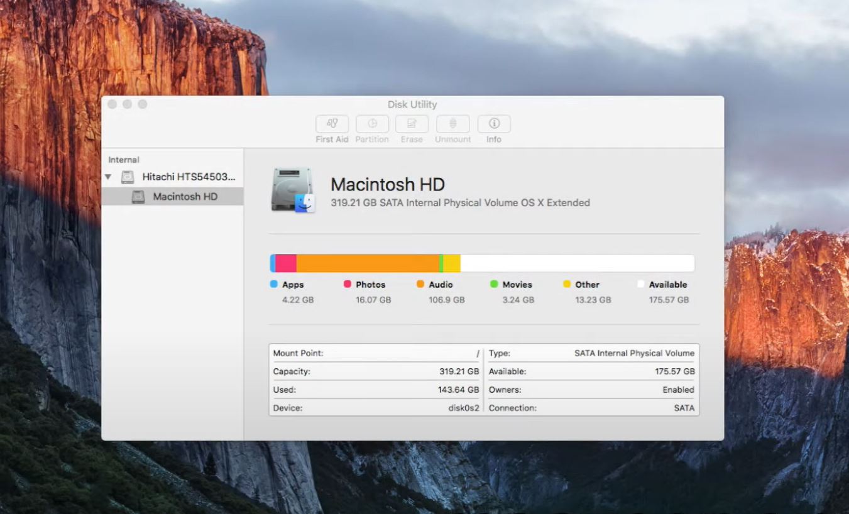Open the Info toolbar button
The image size is (849, 514).
(494, 124)
